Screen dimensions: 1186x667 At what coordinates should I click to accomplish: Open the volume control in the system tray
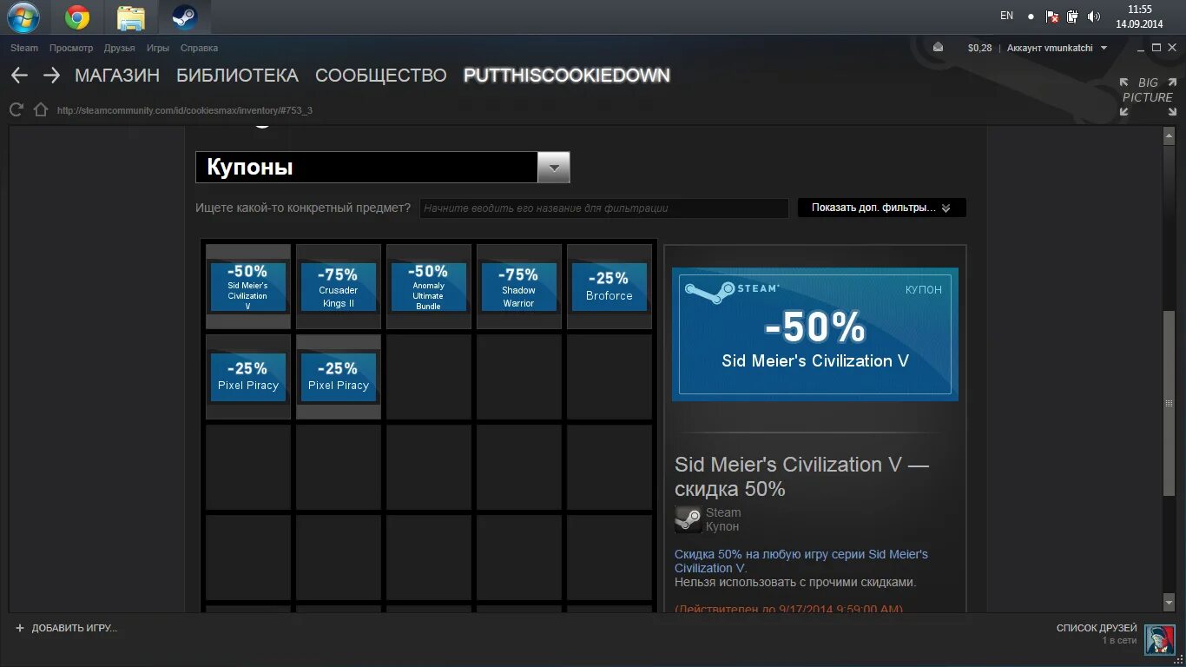click(x=1094, y=17)
